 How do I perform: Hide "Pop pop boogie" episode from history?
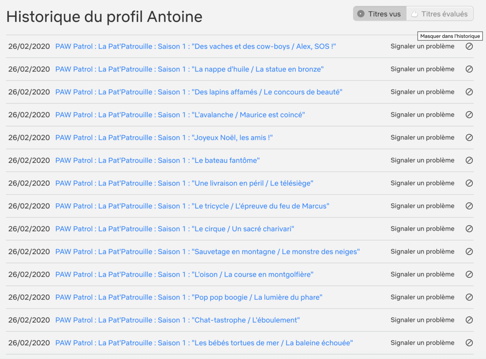[x=469, y=297]
